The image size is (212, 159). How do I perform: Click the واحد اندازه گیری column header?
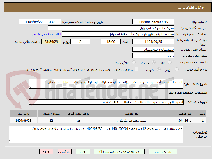click(78, 114)
